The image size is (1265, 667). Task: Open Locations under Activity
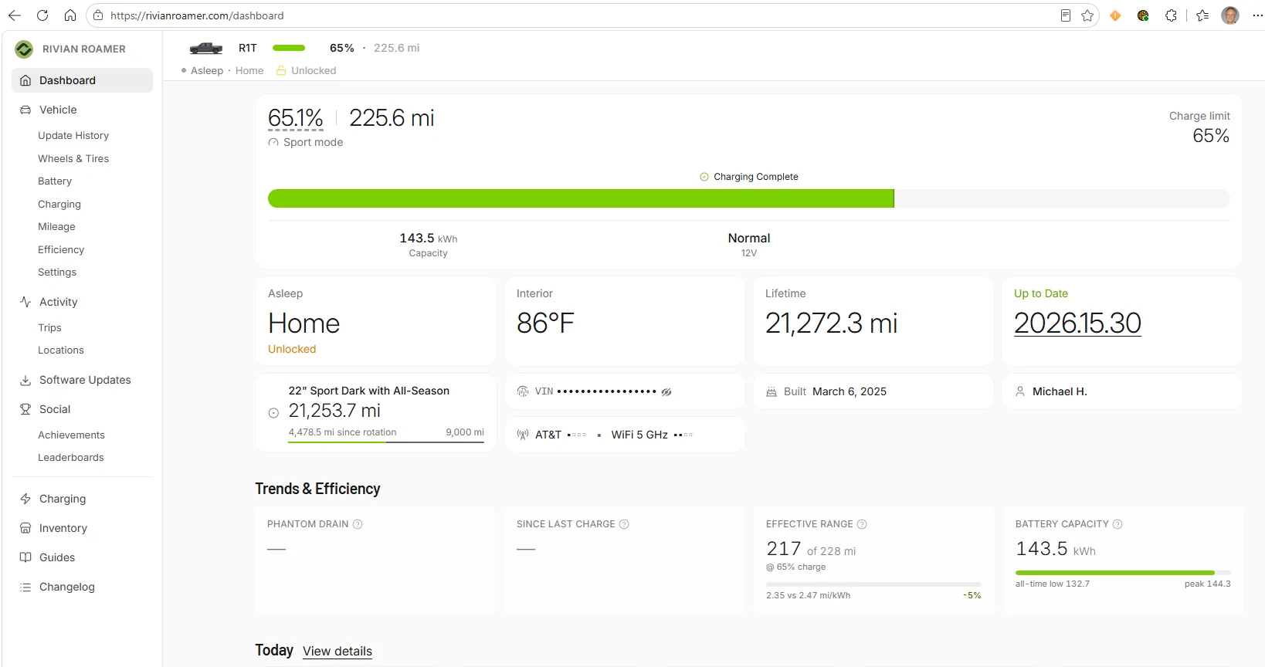click(61, 350)
